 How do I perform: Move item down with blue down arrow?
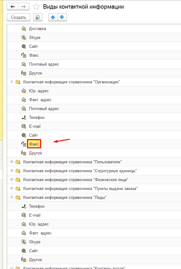point(62,17)
